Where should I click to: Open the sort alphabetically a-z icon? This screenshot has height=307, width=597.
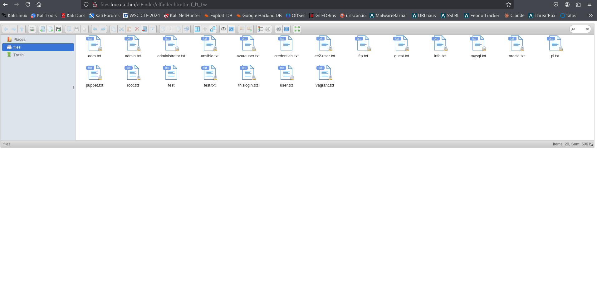click(268, 29)
